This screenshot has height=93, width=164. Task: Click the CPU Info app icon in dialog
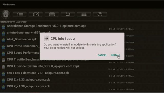pyautogui.click(x=47, y=39)
